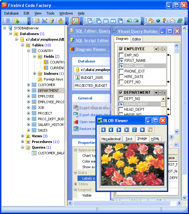
Task: Collapse the Tables tree node
Action: tap(23, 45)
